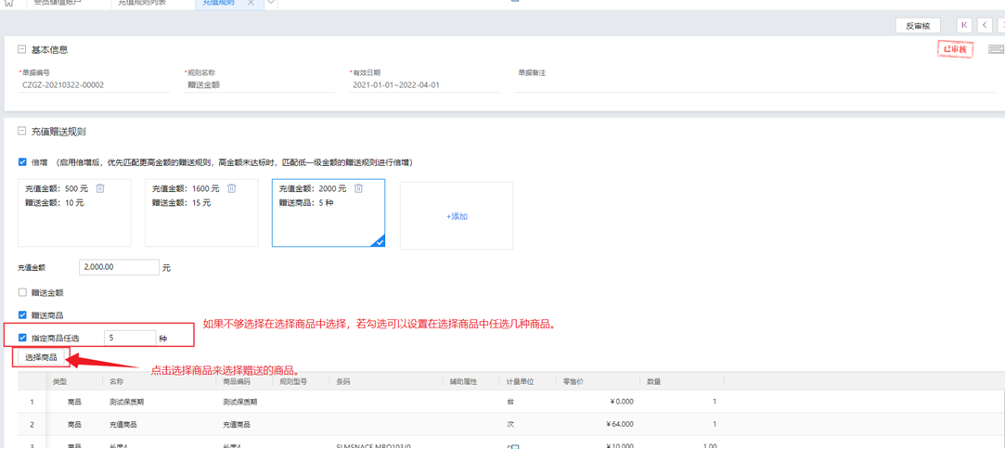1005x449 pixels.
Task: Click the keyboard icon near audit stamp
Action: tap(996, 49)
